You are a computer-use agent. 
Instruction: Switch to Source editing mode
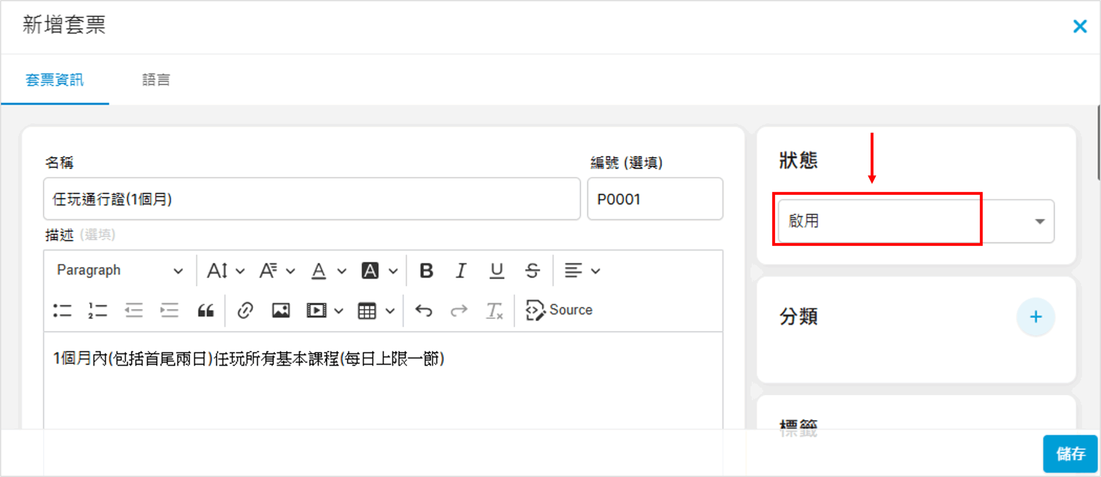pos(559,311)
